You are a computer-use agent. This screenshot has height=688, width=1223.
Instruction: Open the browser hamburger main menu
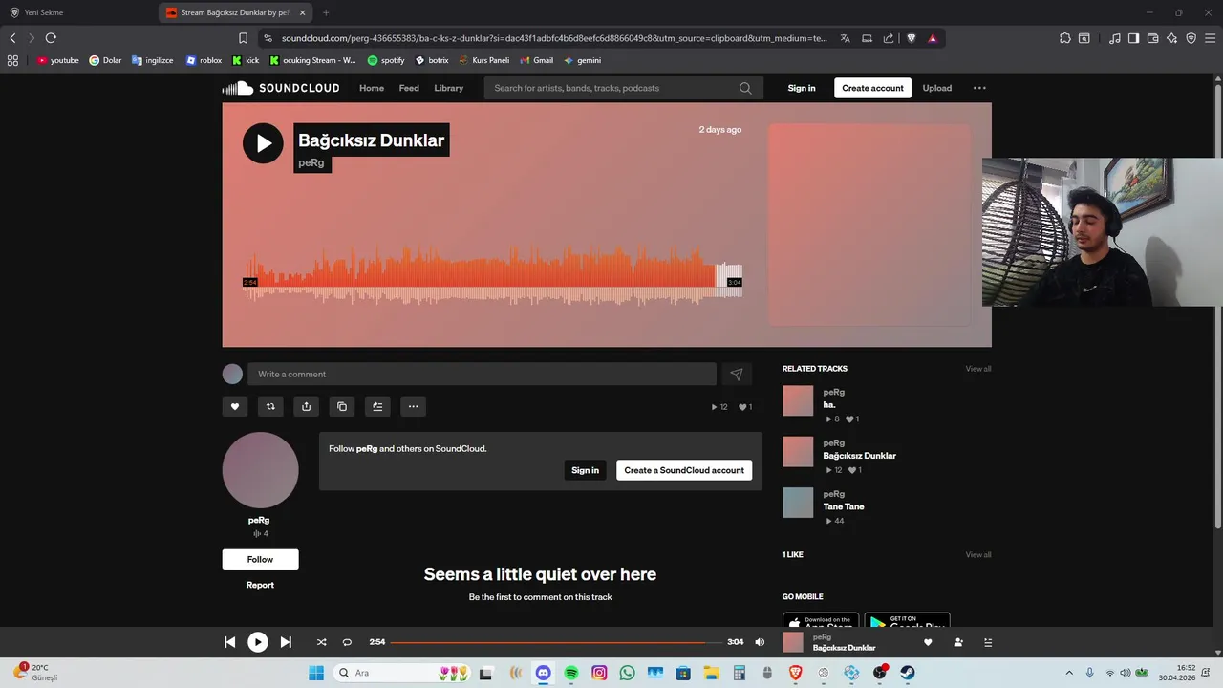(1210, 38)
